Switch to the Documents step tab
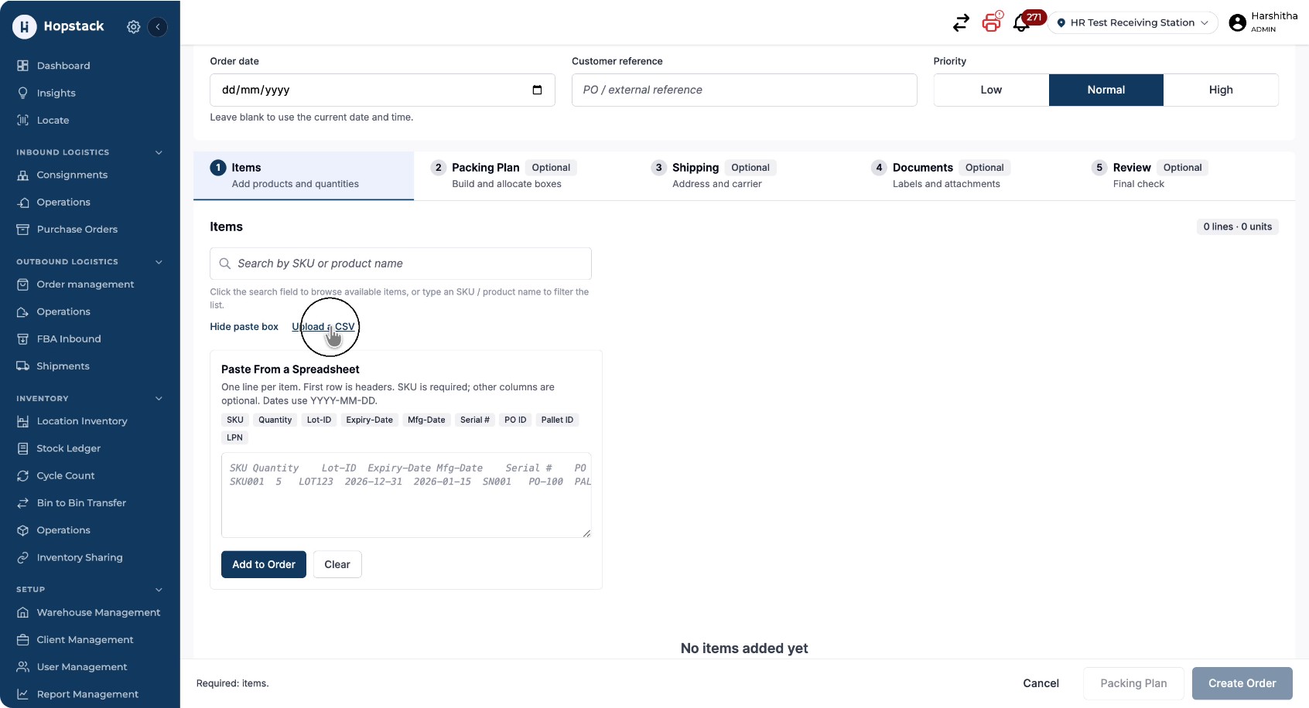 pyautogui.click(x=964, y=175)
